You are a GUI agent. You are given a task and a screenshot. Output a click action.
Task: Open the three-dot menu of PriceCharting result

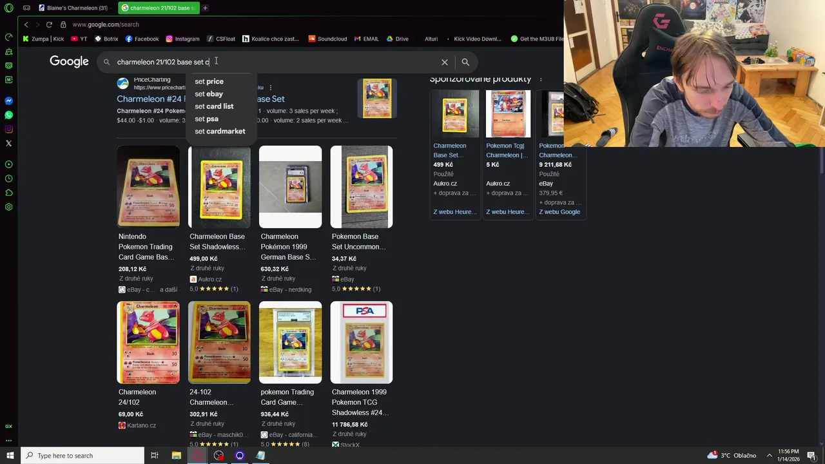pyautogui.click(x=270, y=87)
